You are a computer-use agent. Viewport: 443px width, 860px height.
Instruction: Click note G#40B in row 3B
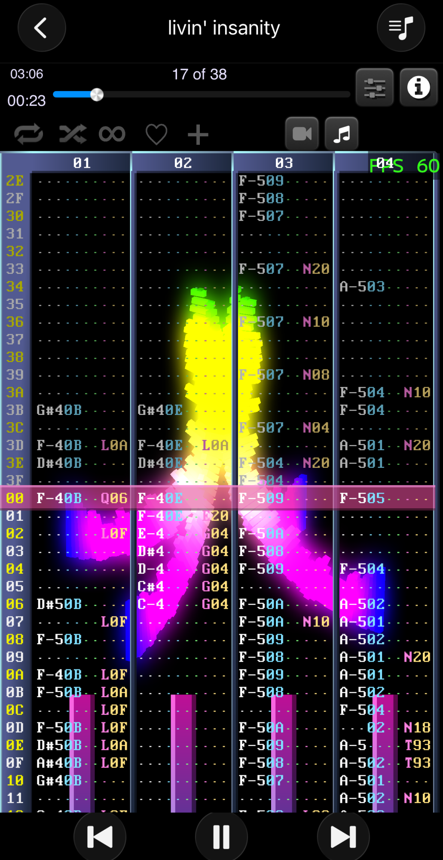click(59, 410)
